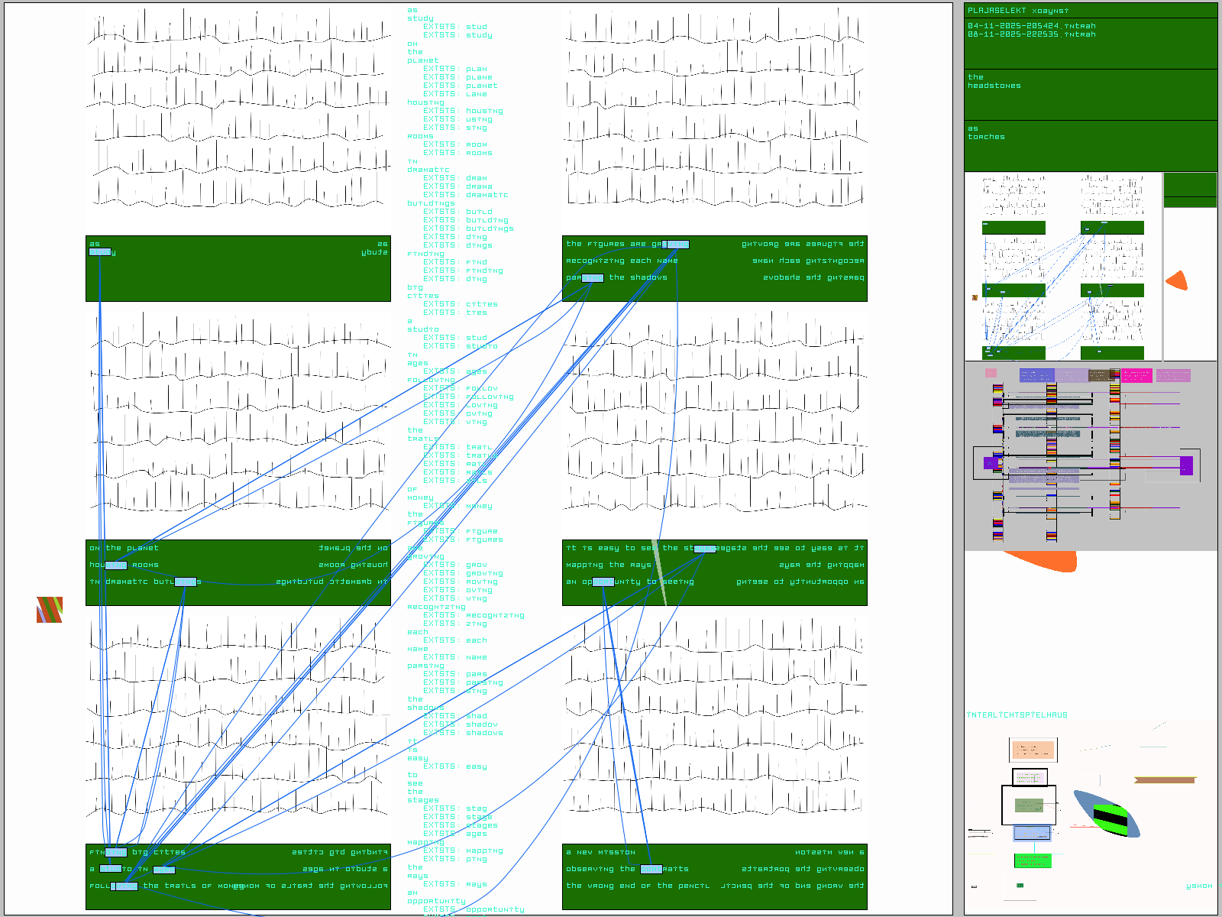Click the blue ellipse with green stripes

(1107, 815)
